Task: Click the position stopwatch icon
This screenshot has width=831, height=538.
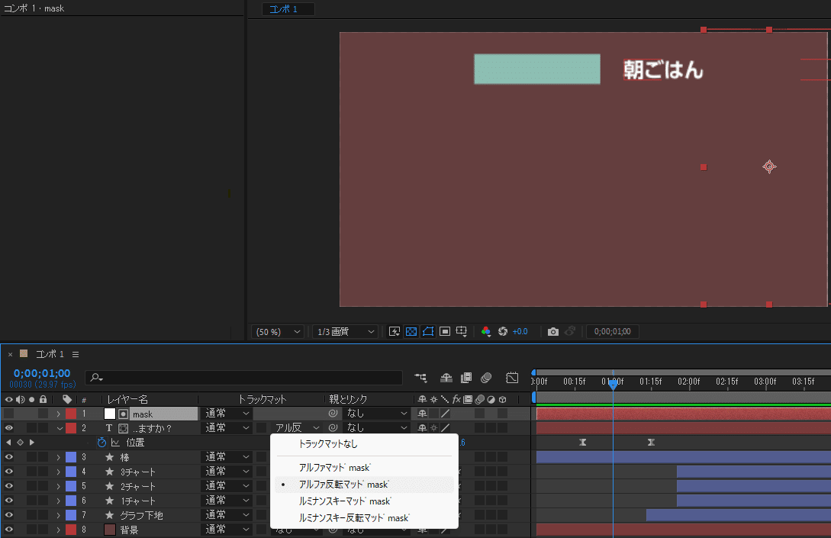Action: click(101, 442)
